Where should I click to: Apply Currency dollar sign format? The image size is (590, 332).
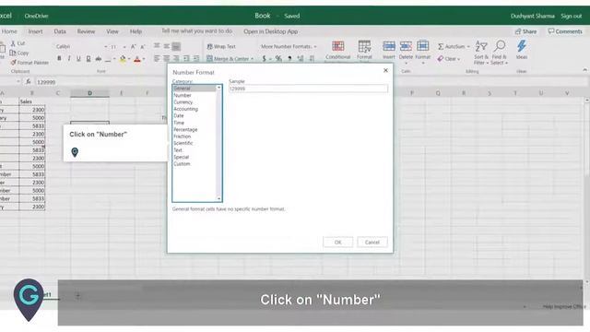[264, 58]
